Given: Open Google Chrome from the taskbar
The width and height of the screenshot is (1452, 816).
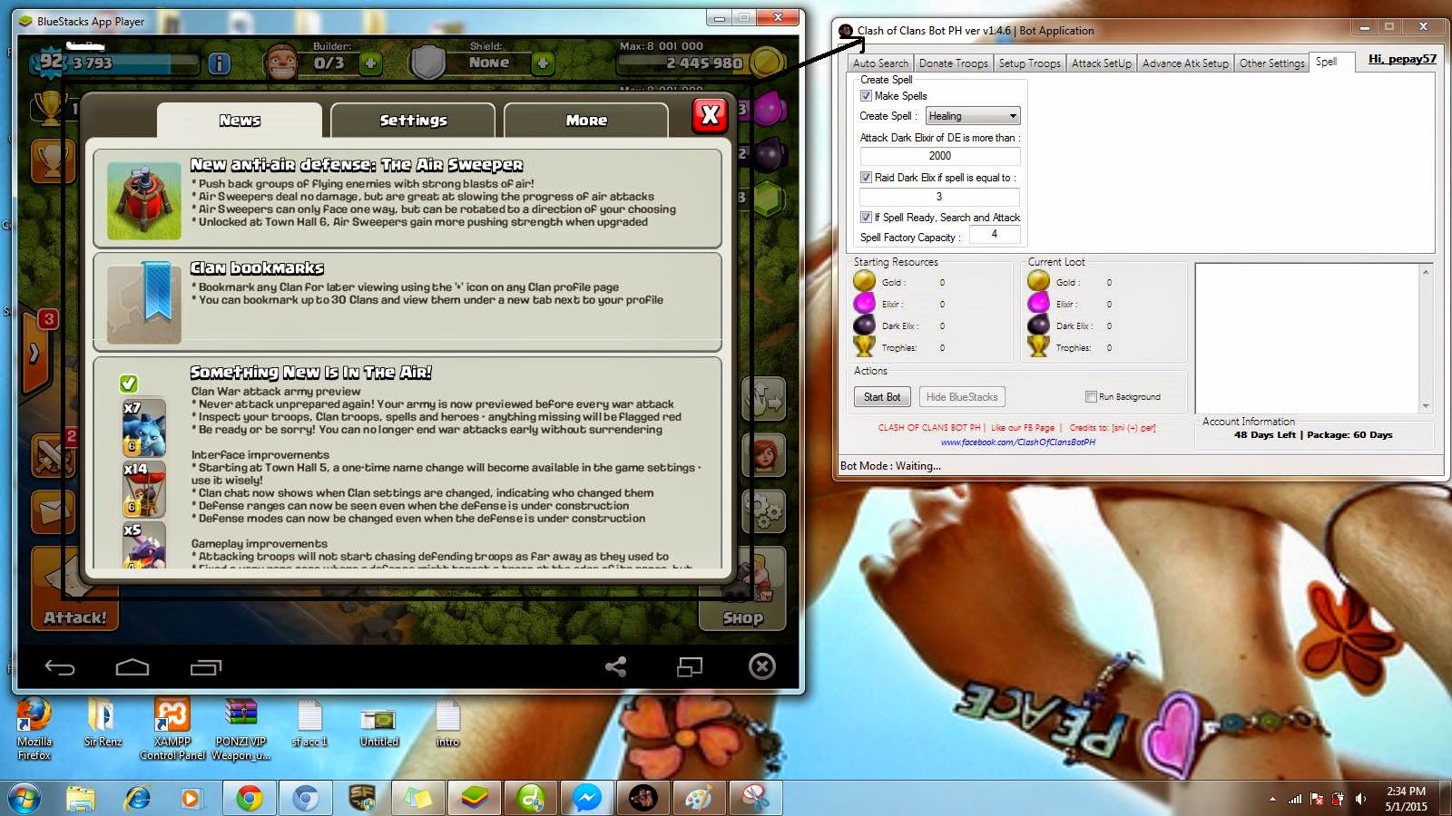Looking at the screenshot, I should [x=250, y=798].
